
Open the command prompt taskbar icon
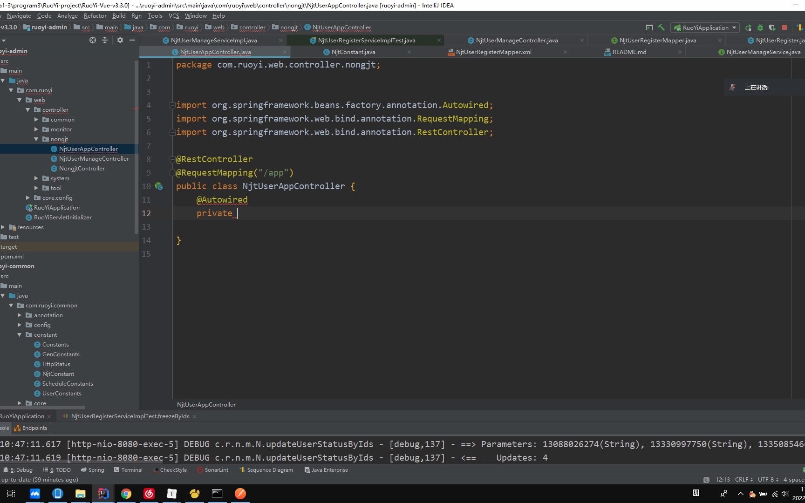[x=217, y=494]
